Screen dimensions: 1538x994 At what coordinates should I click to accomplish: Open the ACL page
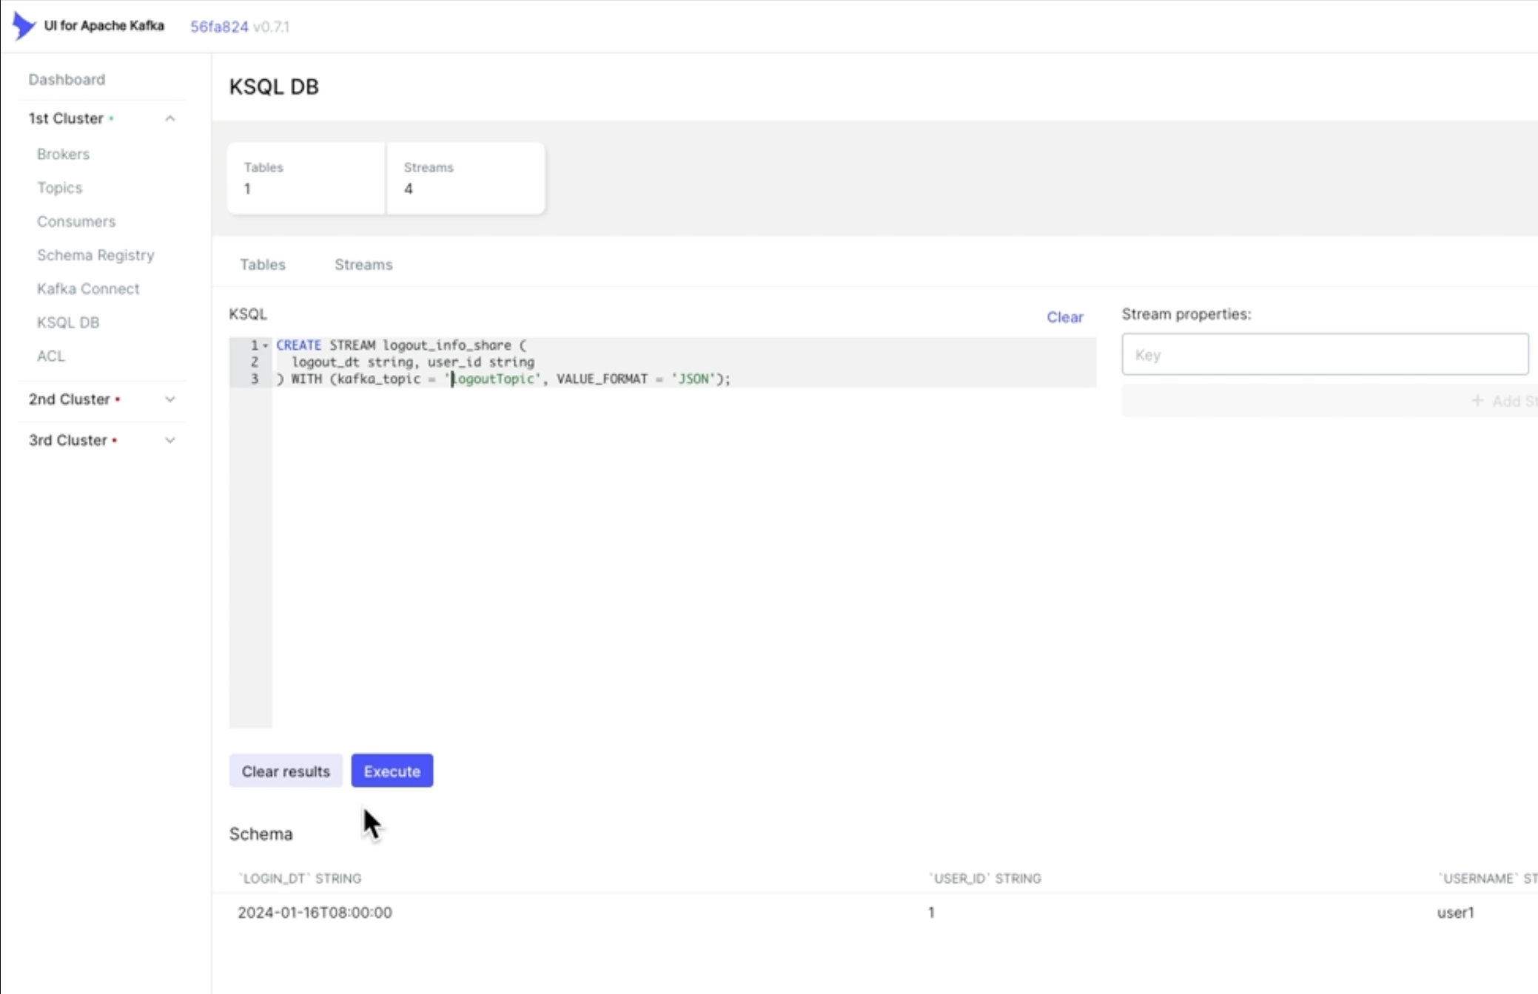51,356
